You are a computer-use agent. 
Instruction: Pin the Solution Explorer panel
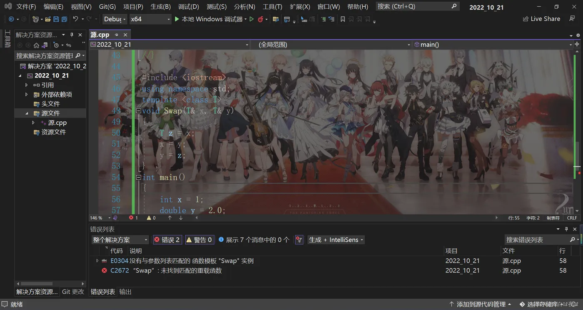click(x=72, y=35)
